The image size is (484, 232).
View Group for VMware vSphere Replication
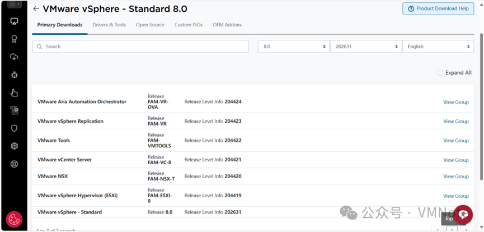[456, 121]
